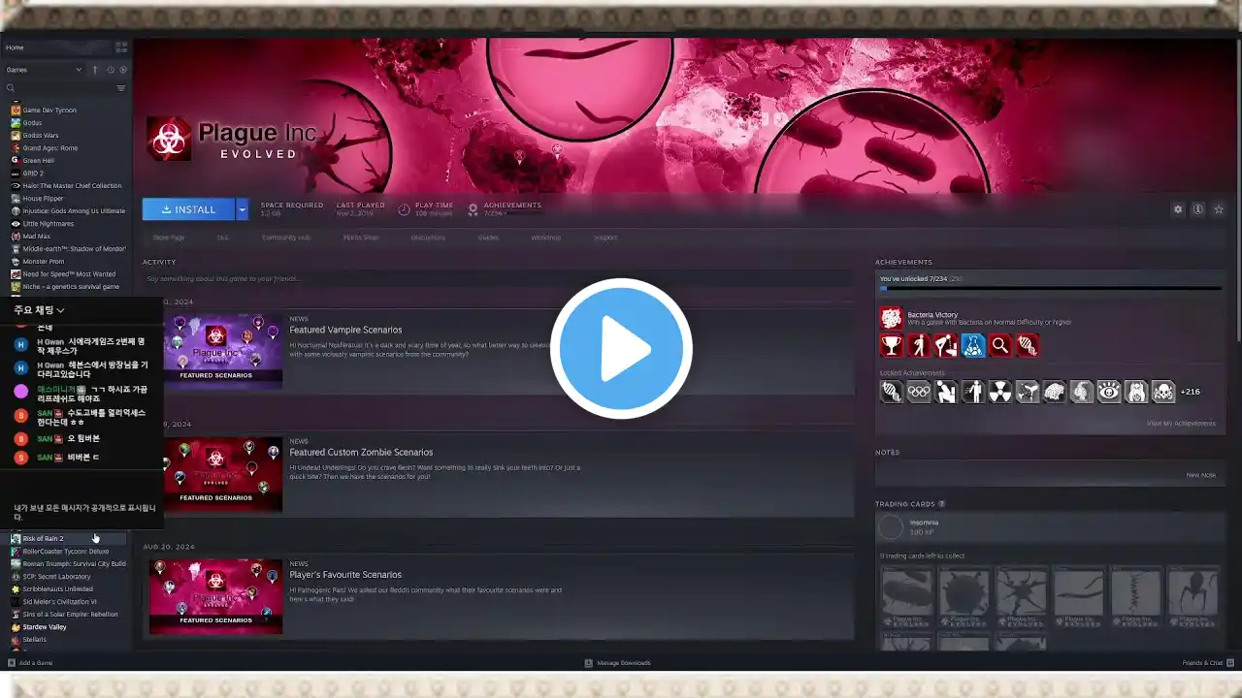The image size is (1242, 698).
Task: Select Mad Max in library list
Action: point(36,237)
